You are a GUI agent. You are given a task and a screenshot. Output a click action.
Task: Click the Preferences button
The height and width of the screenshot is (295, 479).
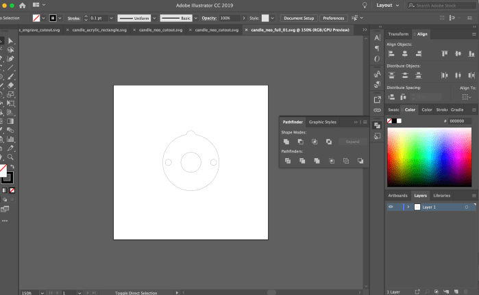[333, 18]
